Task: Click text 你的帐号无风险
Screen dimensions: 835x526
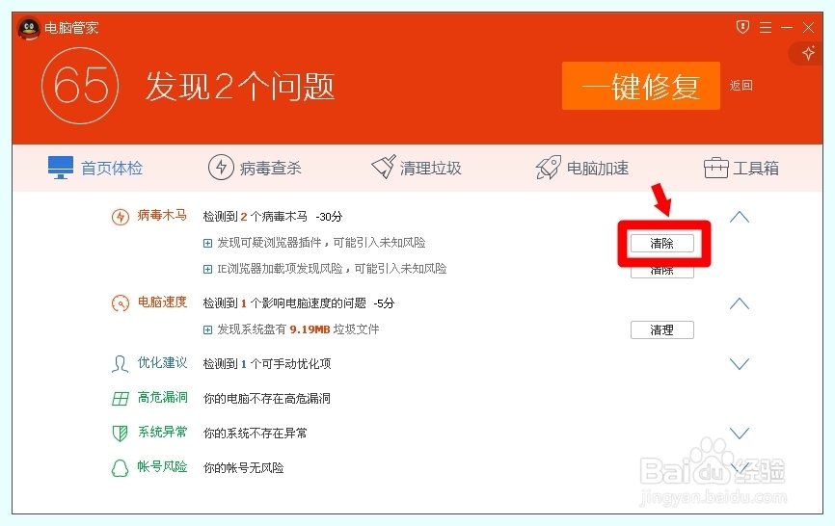Action: point(243,467)
